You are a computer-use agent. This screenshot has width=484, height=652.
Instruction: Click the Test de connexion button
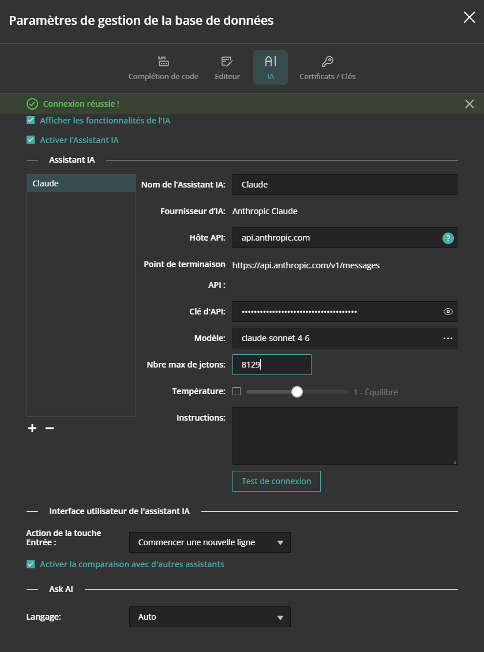[276, 481]
